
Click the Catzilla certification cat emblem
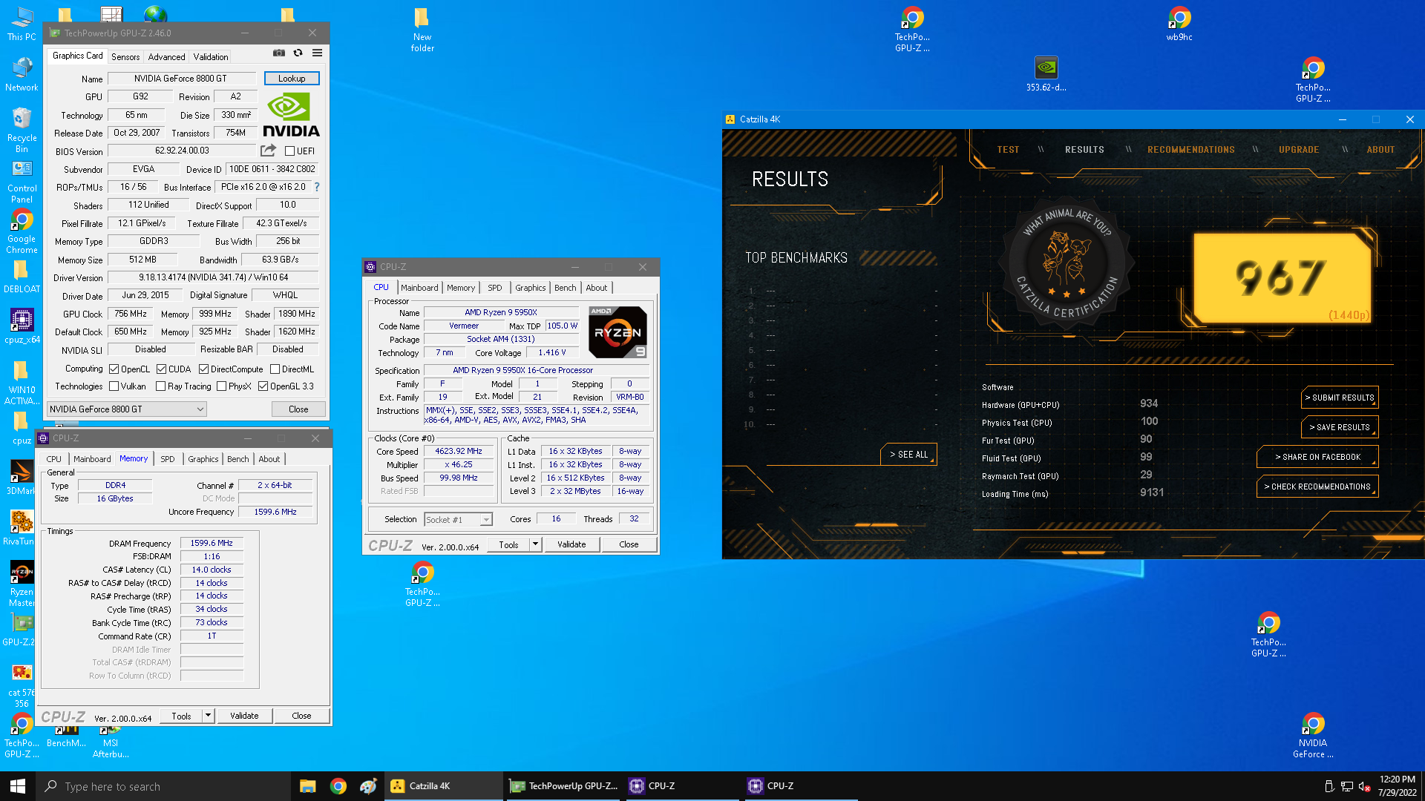pyautogui.click(x=1067, y=263)
